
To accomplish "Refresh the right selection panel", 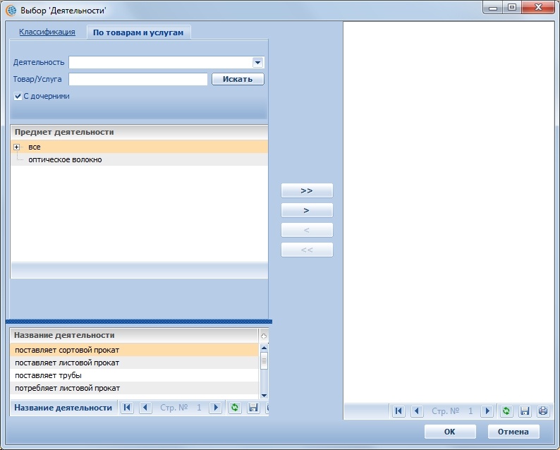I will click(x=506, y=411).
